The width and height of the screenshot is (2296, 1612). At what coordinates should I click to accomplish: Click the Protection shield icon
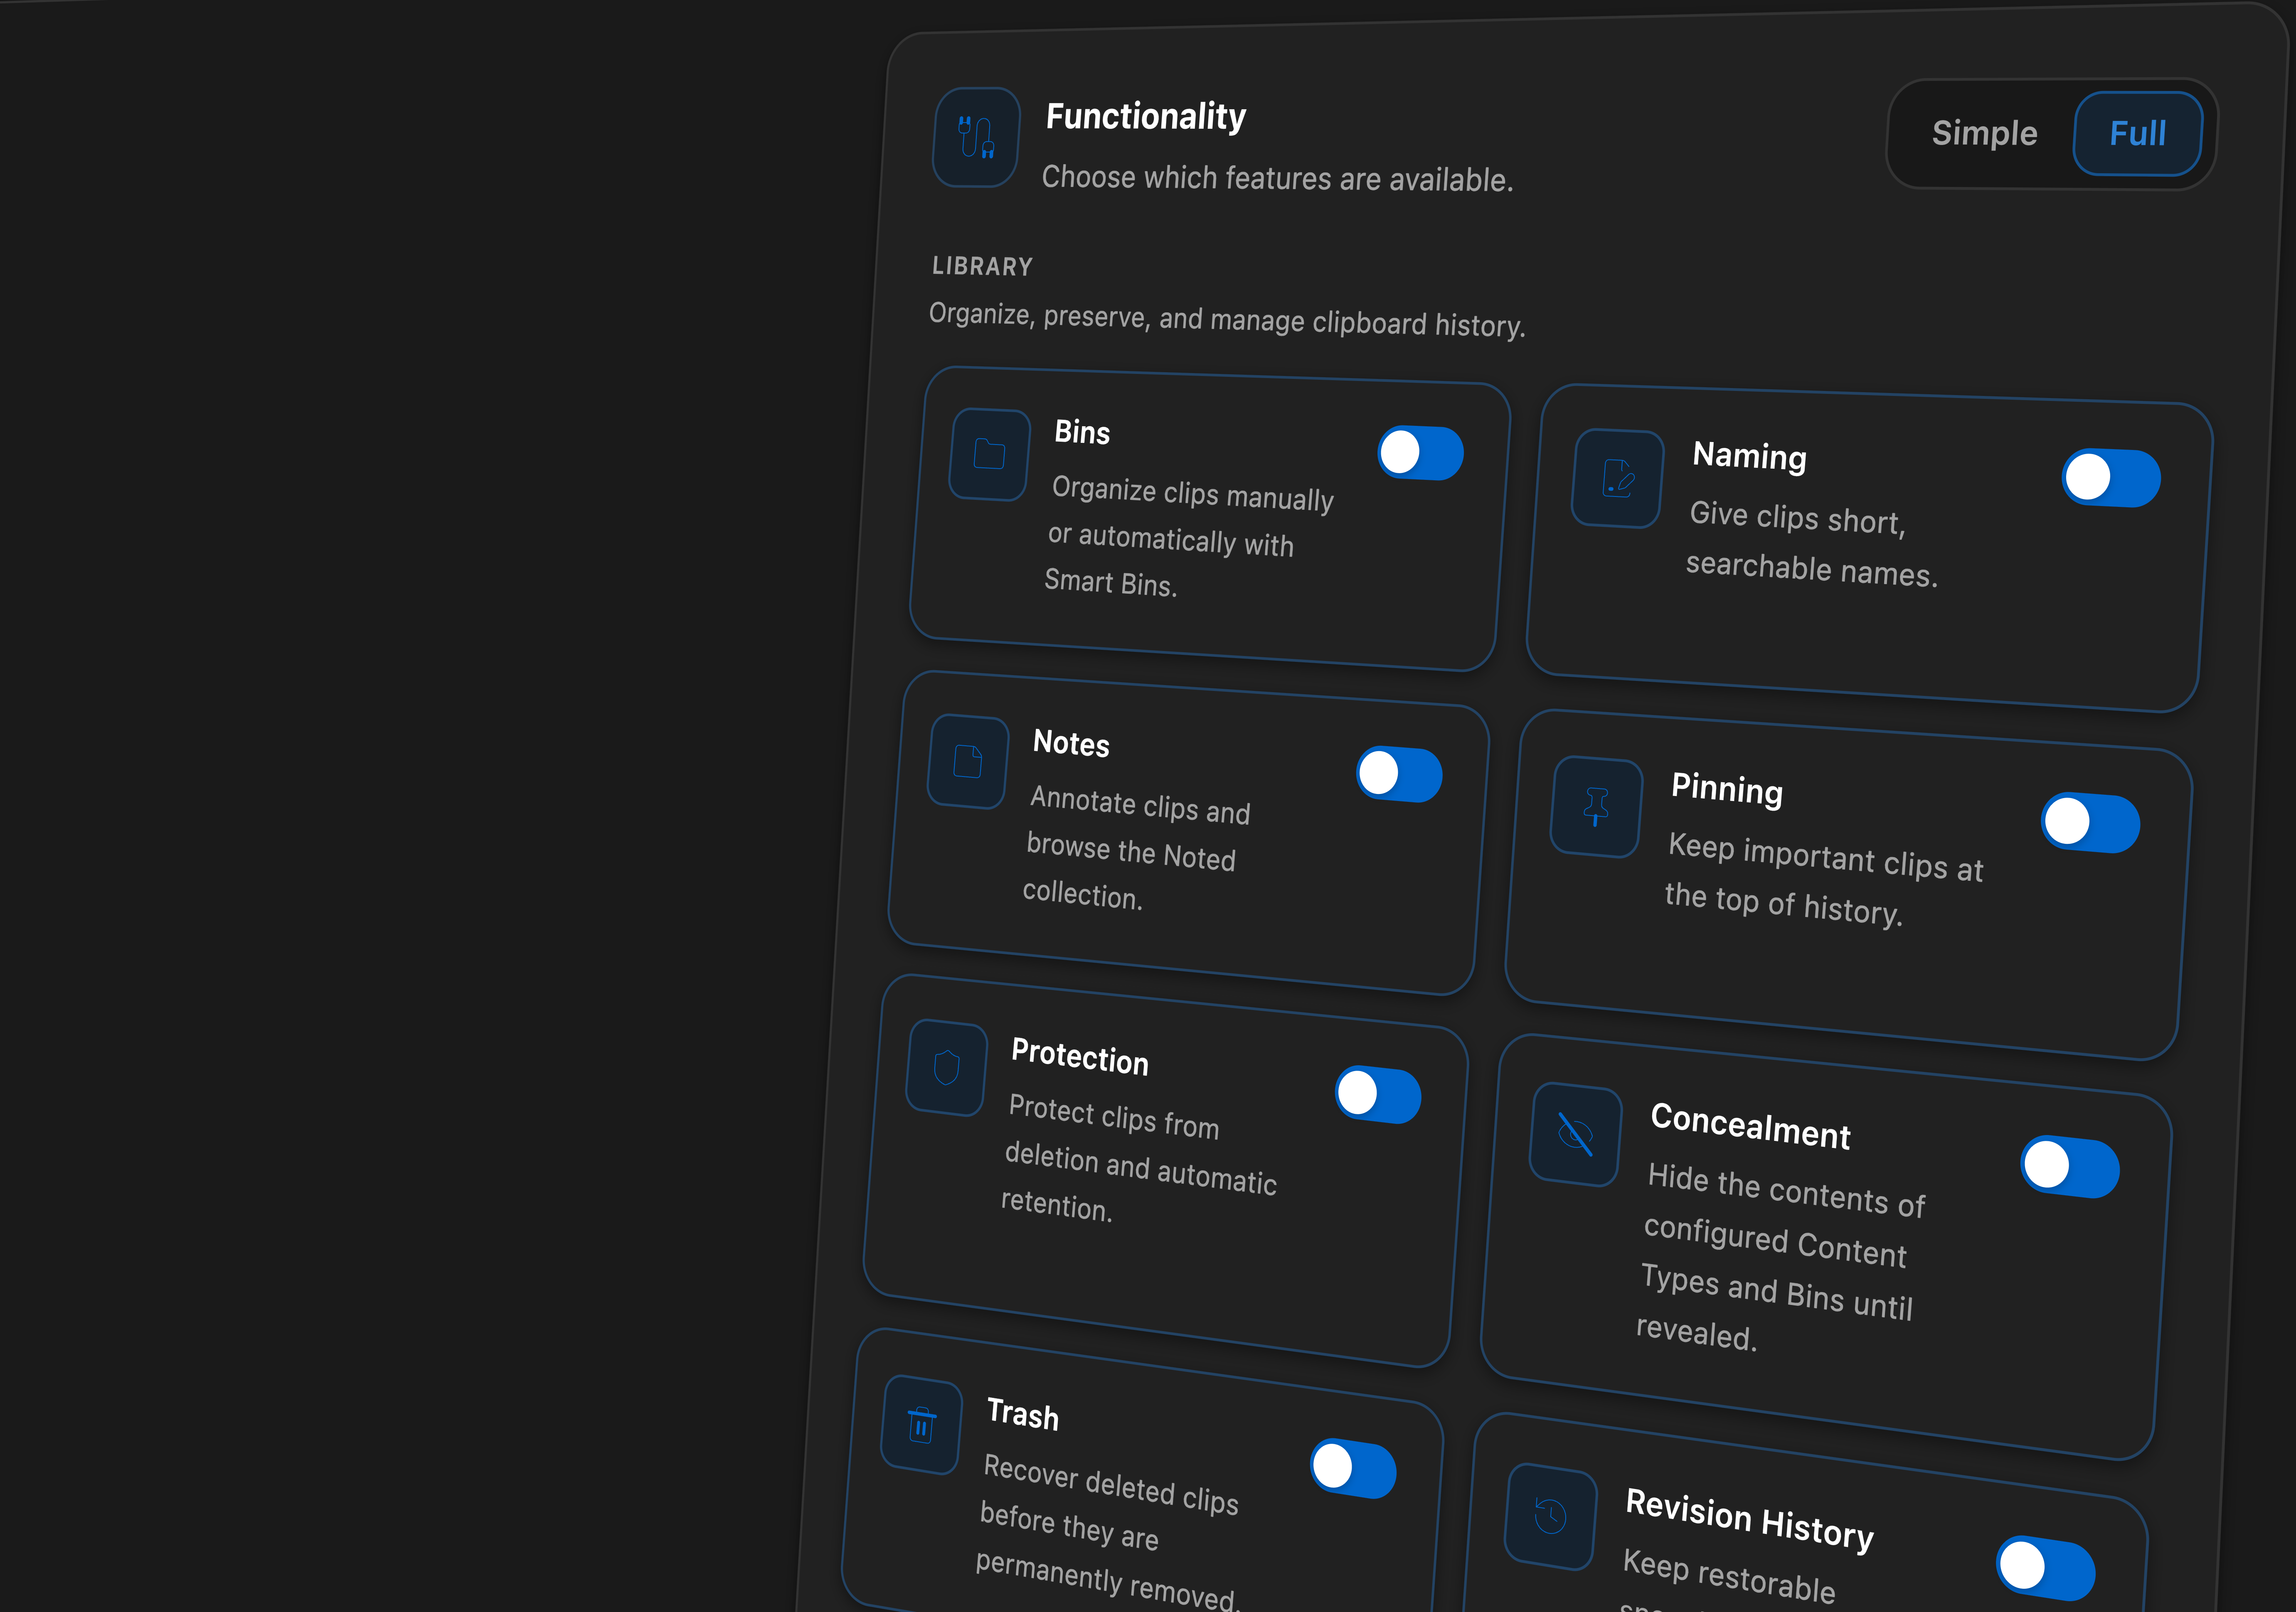tap(946, 1067)
